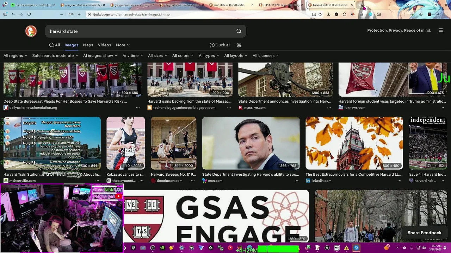Open more options for dailycallernewsfoundation result
The width and height of the screenshot is (451, 253).
138,108
